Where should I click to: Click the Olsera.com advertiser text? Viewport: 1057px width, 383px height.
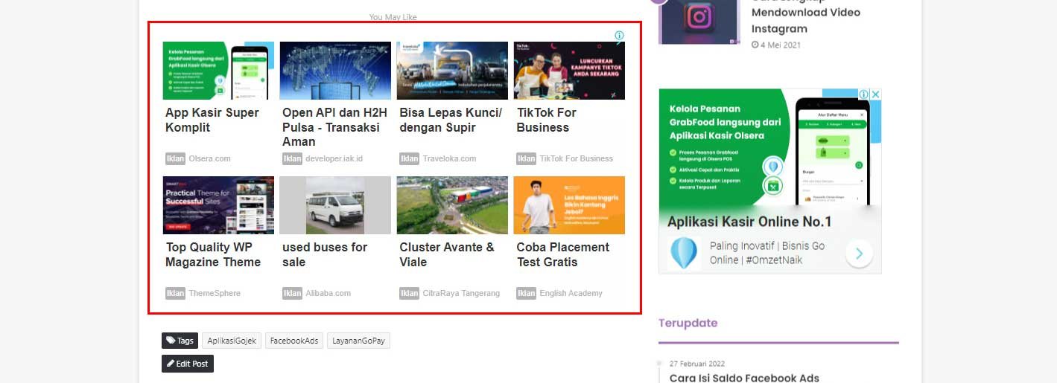(209, 158)
